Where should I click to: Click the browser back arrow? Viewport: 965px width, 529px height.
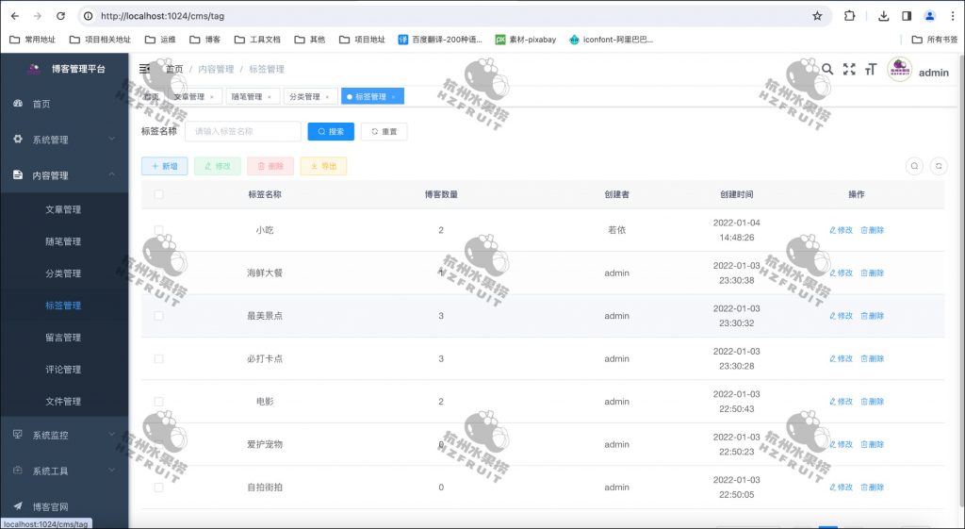pos(15,16)
